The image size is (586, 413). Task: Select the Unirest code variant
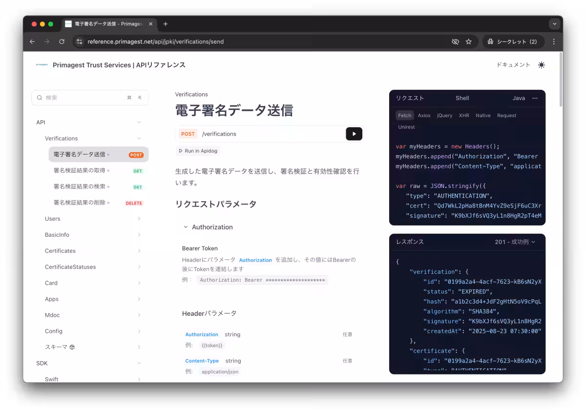click(406, 127)
